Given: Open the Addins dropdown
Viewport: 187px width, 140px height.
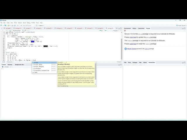Looking at the screenshot, I should (x=41, y=25).
